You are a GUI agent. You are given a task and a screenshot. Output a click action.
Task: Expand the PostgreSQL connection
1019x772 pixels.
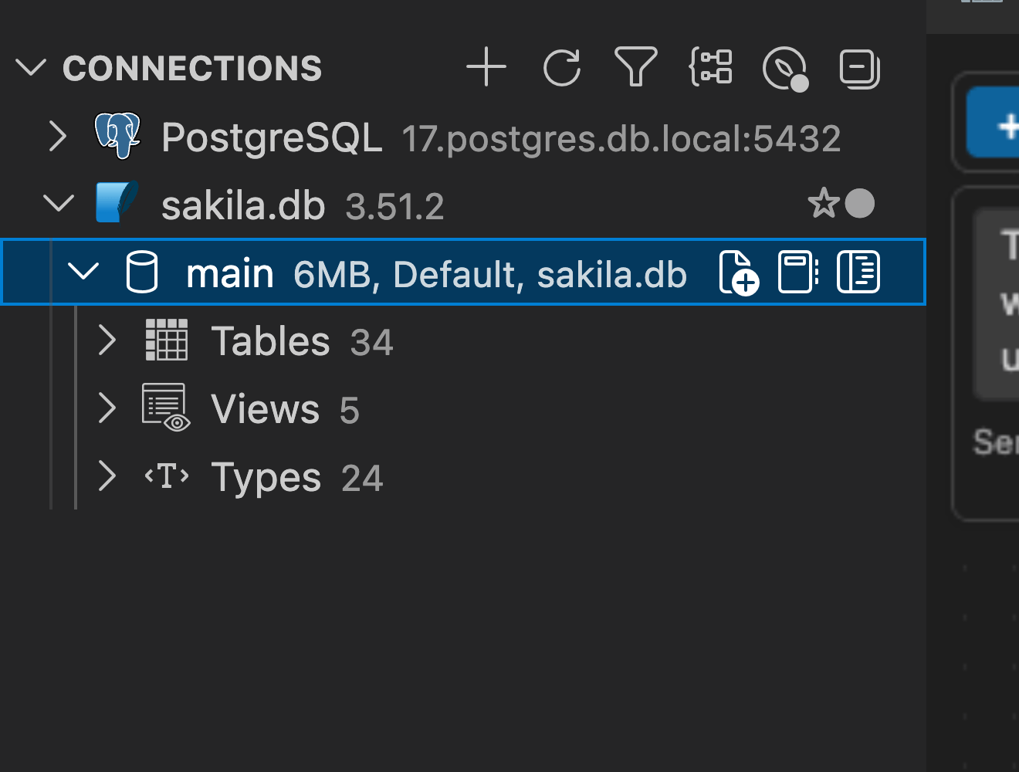point(57,136)
